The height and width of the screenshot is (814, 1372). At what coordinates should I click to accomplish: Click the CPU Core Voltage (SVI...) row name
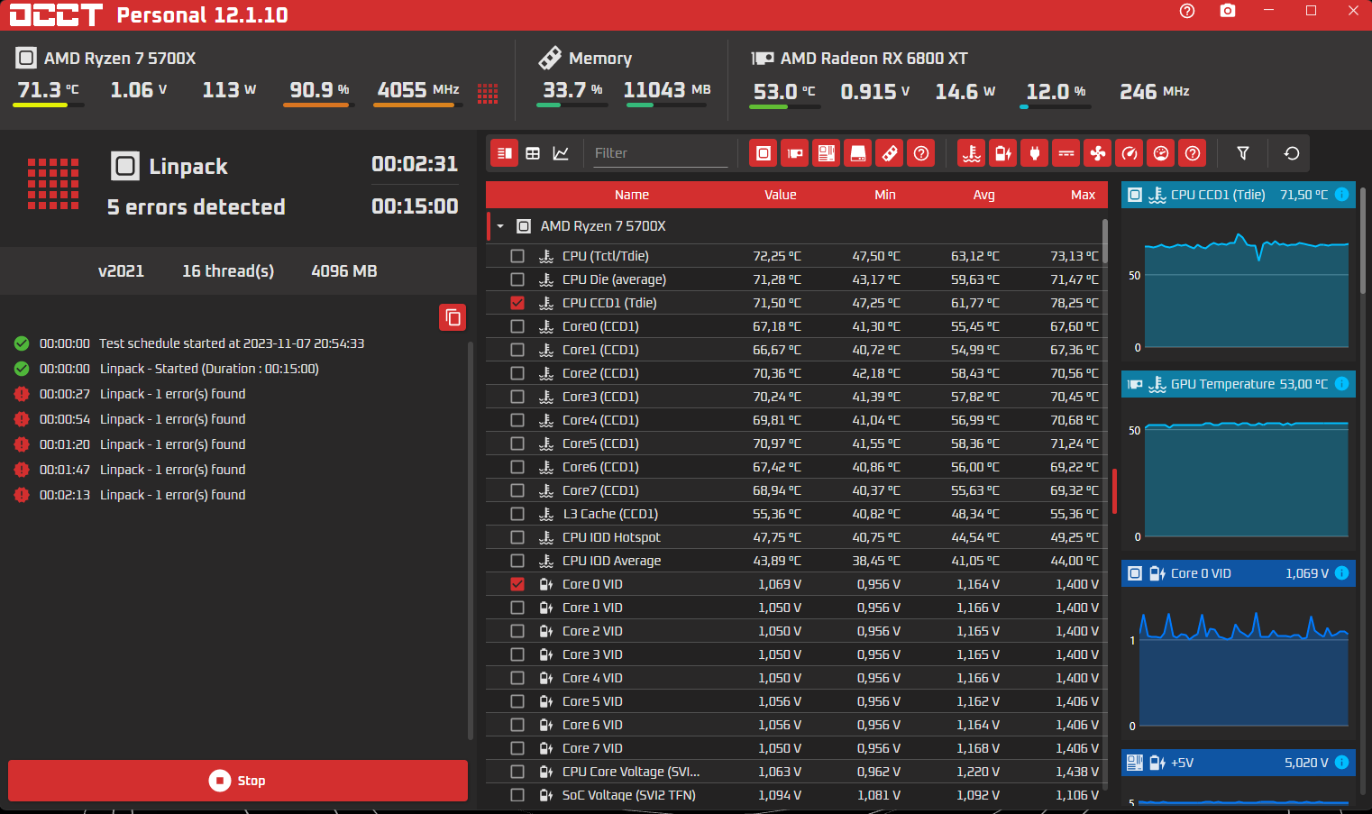click(x=631, y=772)
